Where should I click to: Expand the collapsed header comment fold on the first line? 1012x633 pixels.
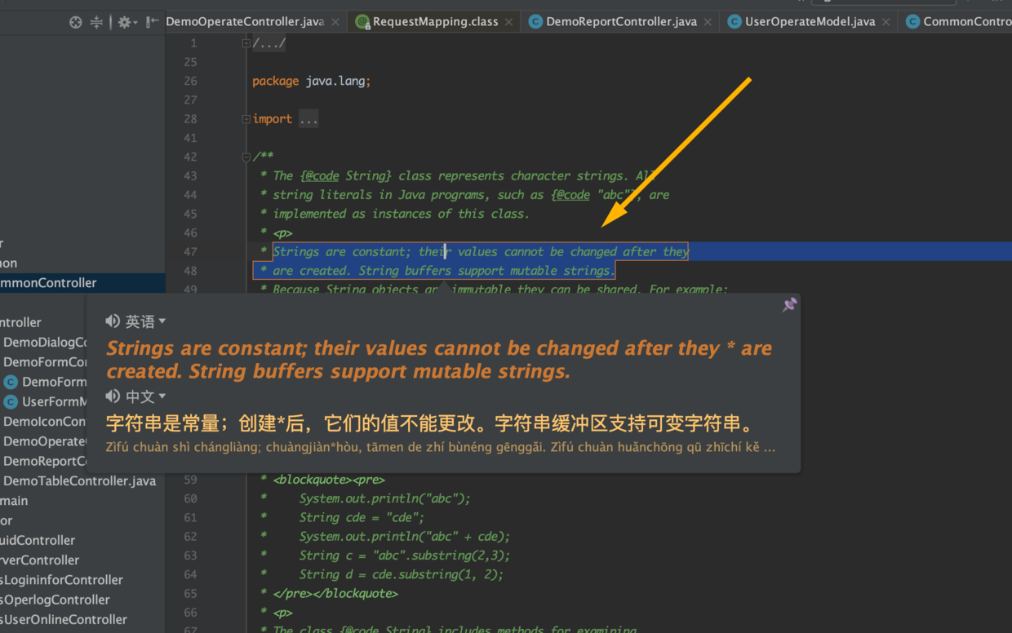pyautogui.click(x=246, y=43)
